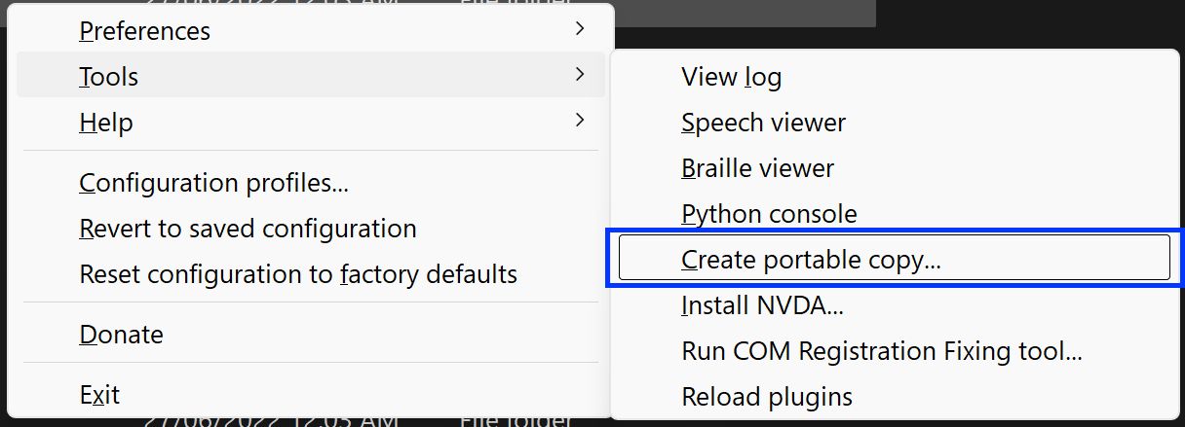Image resolution: width=1185 pixels, height=427 pixels.
Task: Exit NVDA from the menu
Action: coord(99,395)
